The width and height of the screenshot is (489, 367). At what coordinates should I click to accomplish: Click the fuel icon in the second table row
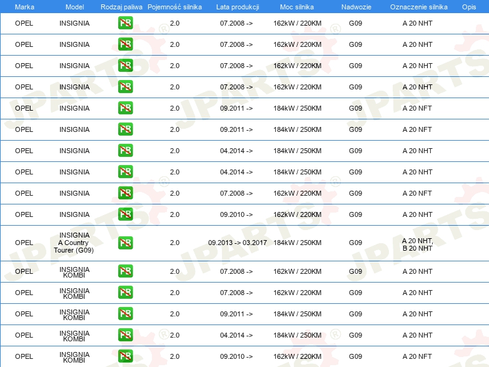pyautogui.click(x=125, y=44)
